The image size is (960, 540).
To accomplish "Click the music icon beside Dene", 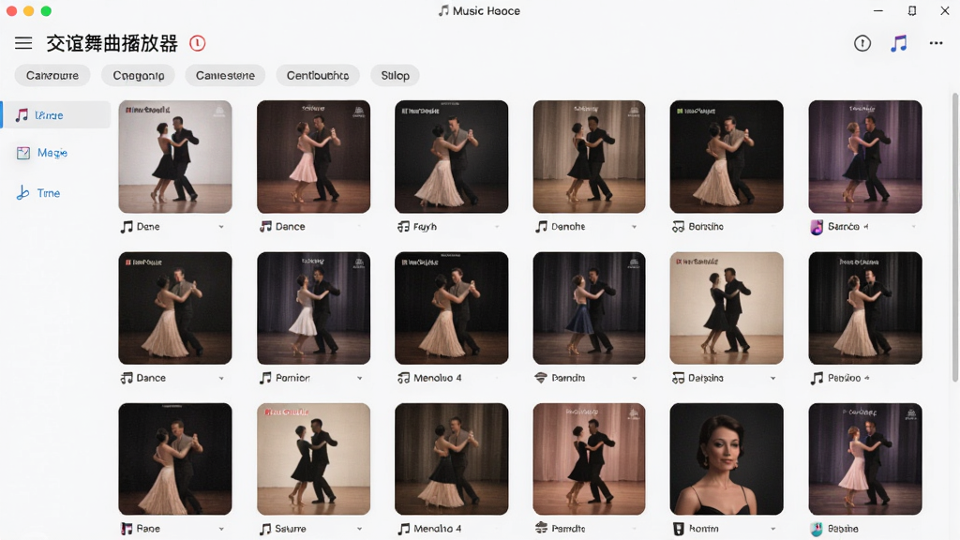I will click(x=127, y=227).
